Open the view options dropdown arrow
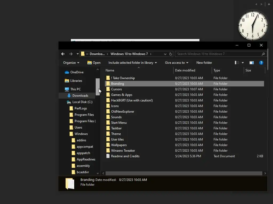Screen dimensions: 273x204 (243, 63)
